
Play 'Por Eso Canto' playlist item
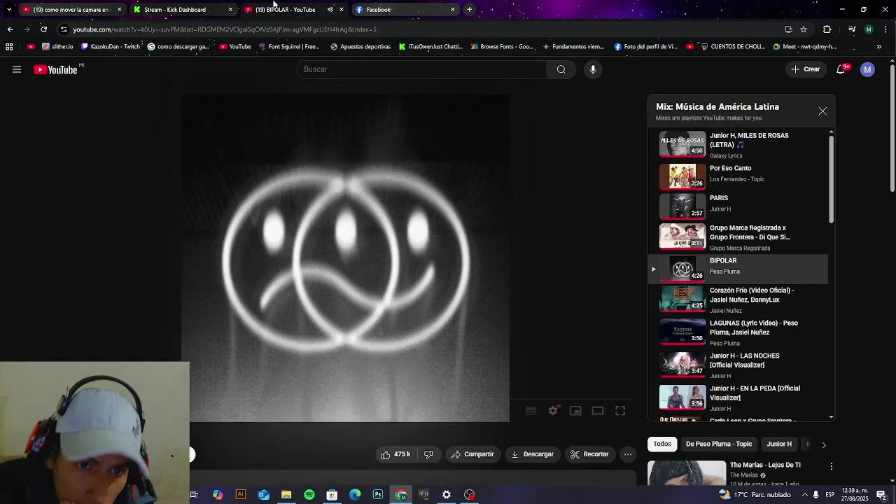(x=738, y=176)
